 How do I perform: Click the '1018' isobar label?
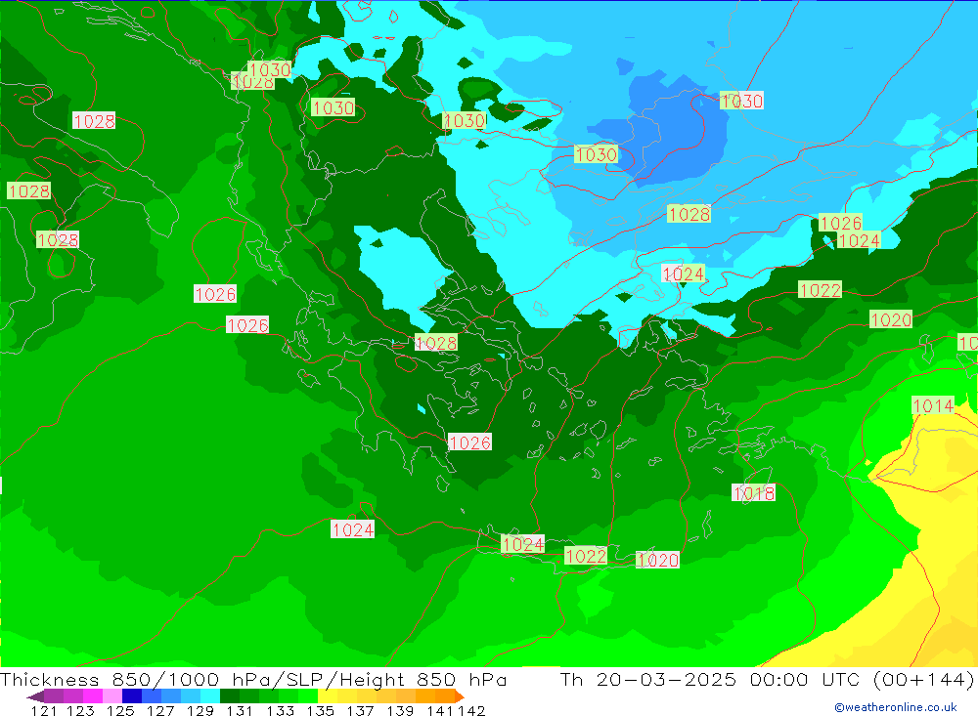coord(754,493)
